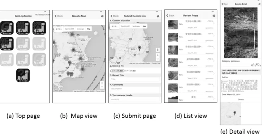This screenshot has width=263, height=134.
Task: Open thumbnail of 裂田溝の露頭1 post
Action: (173, 63)
